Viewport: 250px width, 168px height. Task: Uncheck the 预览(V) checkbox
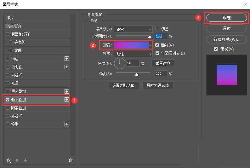(216, 49)
